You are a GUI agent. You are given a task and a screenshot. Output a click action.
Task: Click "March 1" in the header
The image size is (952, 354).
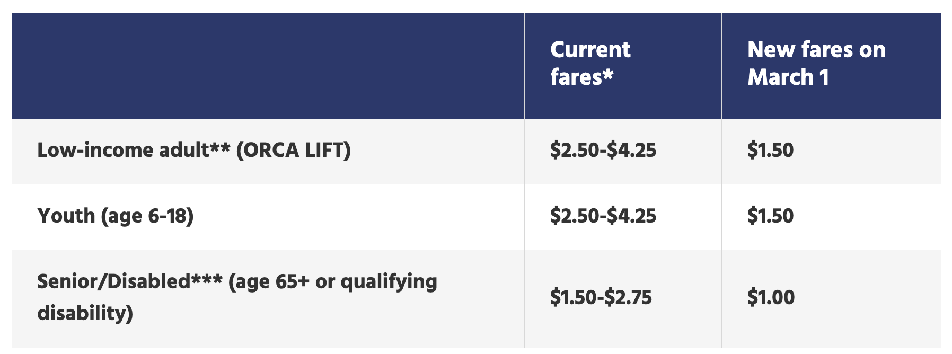point(788,77)
